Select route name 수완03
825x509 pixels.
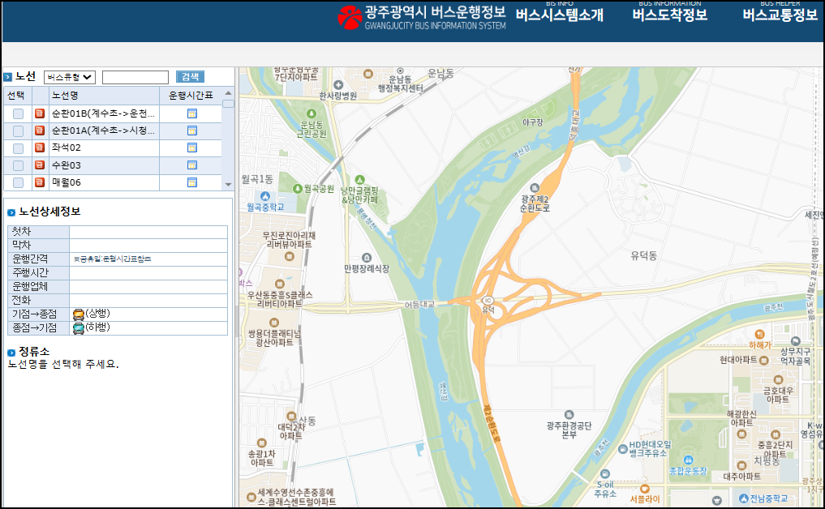pyautogui.click(x=67, y=165)
